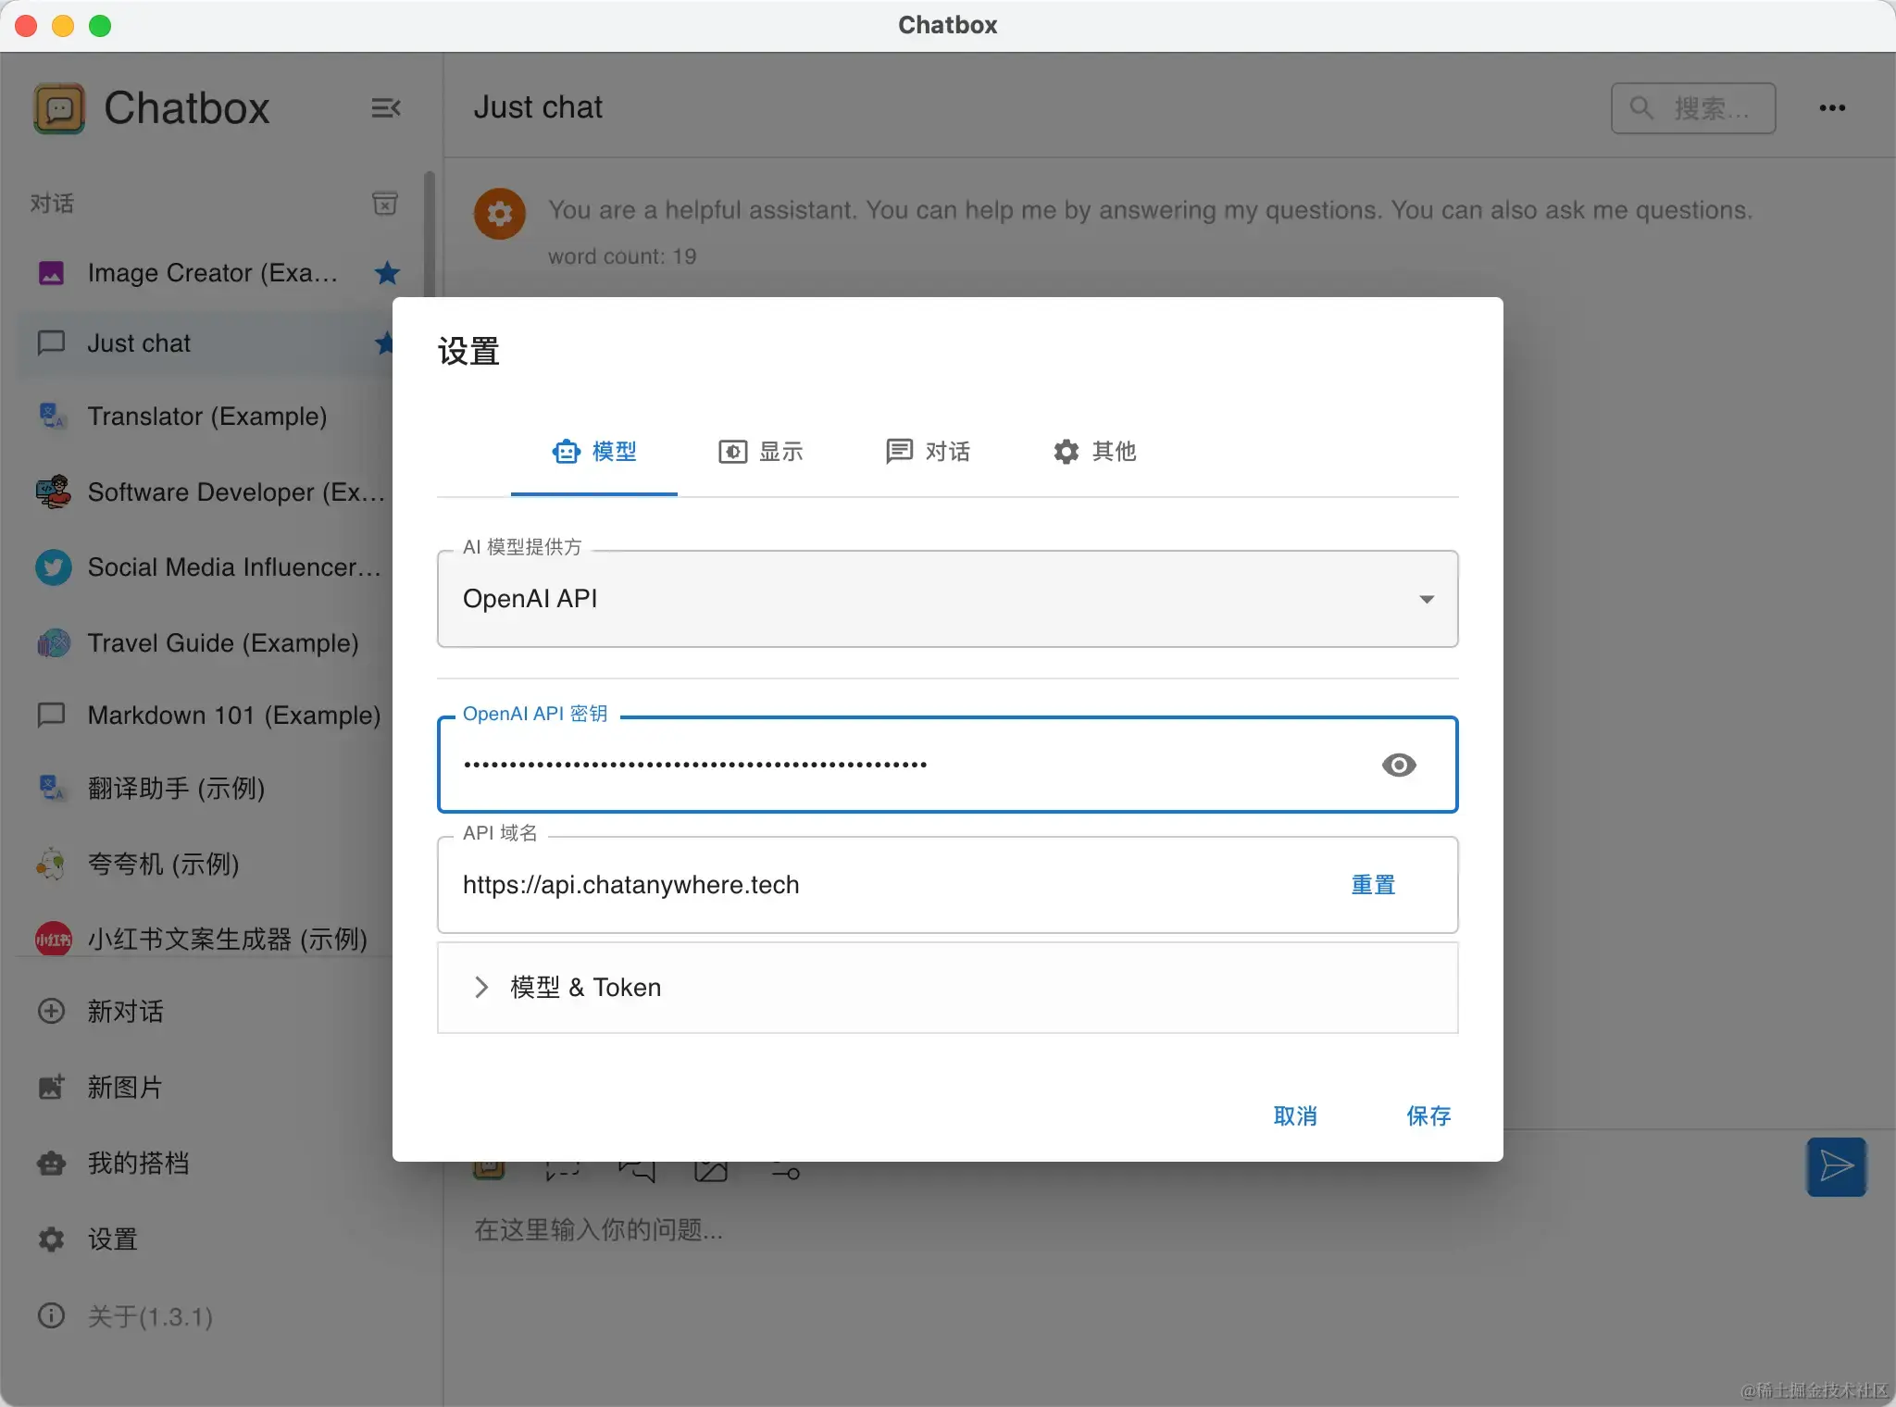Click the sidebar conversation list scrollbar
The width and height of the screenshot is (1896, 1407).
pyautogui.click(x=429, y=233)
